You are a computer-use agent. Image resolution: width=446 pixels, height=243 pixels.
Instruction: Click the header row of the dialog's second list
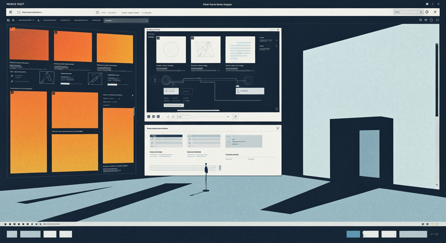tap(204, 136)
